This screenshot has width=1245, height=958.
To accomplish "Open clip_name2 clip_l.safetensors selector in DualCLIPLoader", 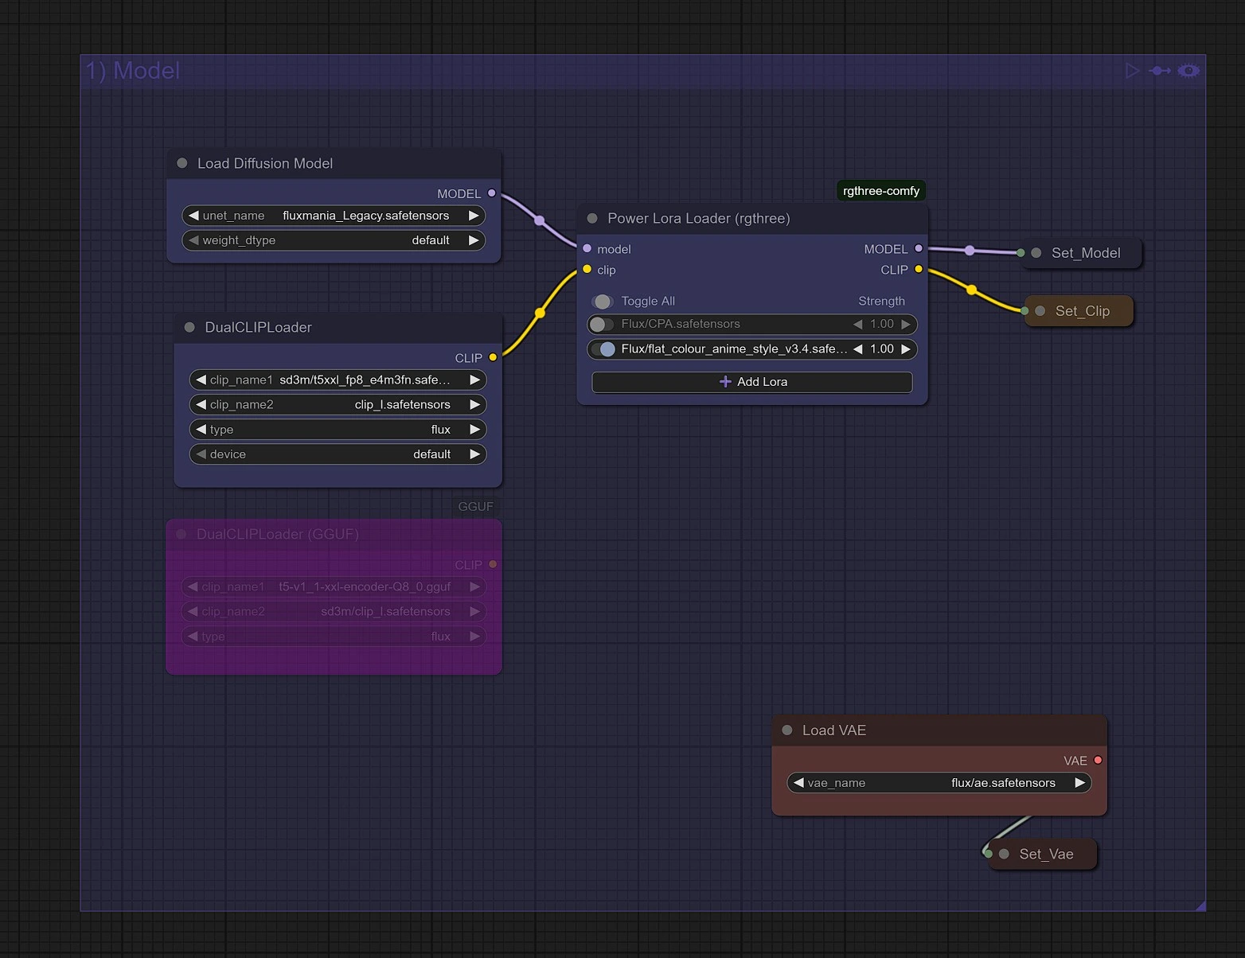I will click(x=338, y=405).
